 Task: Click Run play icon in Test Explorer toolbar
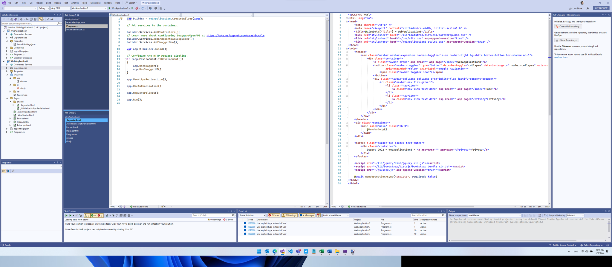point(70,215)
